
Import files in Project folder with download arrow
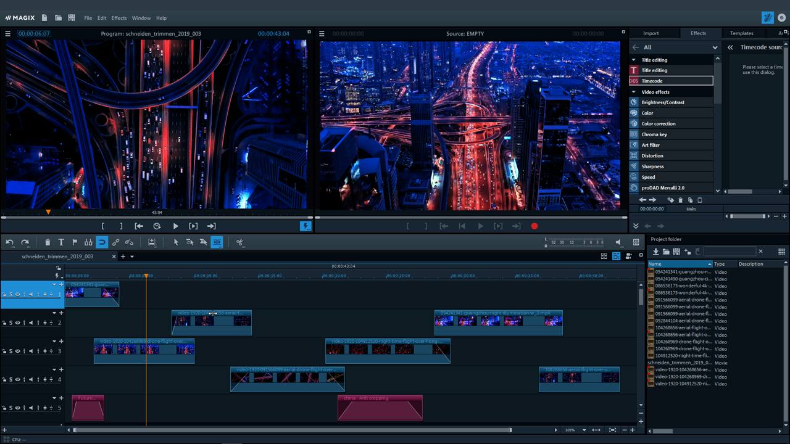pyautogui.click(x=655, y=252)
